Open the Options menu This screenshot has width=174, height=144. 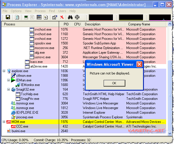(x=16, y=11)
